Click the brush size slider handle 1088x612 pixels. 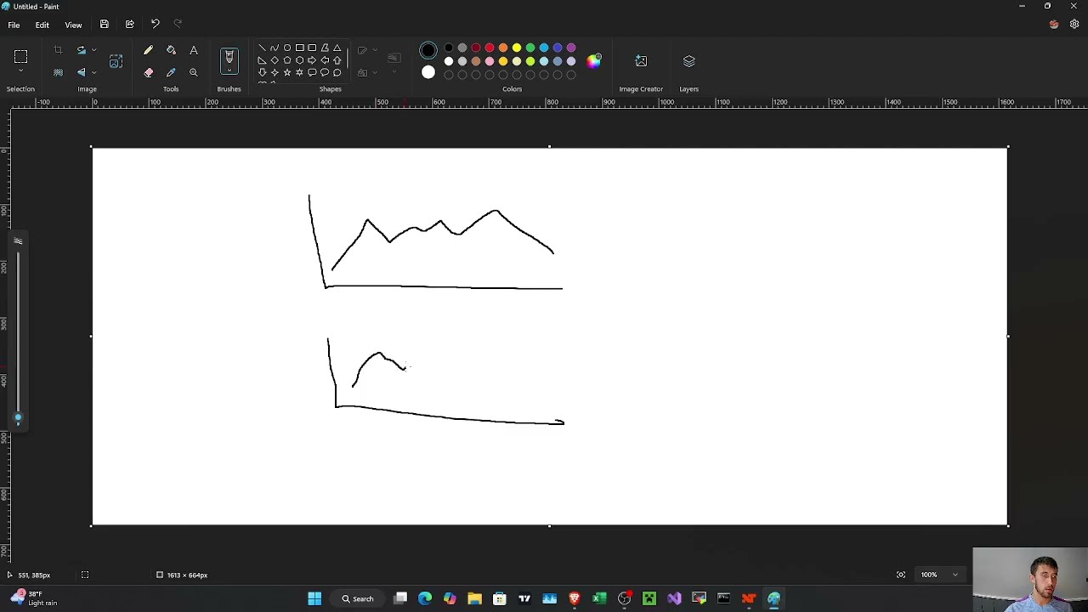tap(18, 417)
